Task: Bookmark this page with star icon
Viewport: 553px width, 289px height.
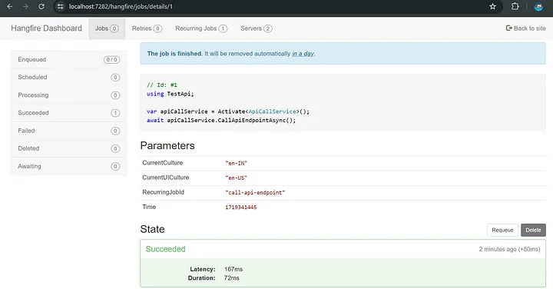Action: tap(492, 6)
